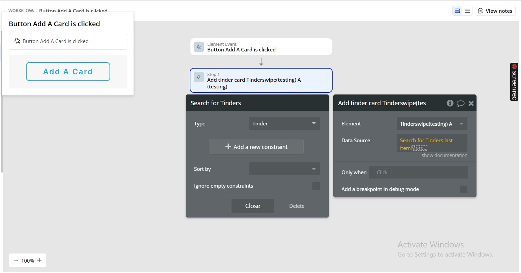Click Add a new constraint button
The width and height of the screenshot is (521, 273).
pyautogui.click(x=256, y=147)
